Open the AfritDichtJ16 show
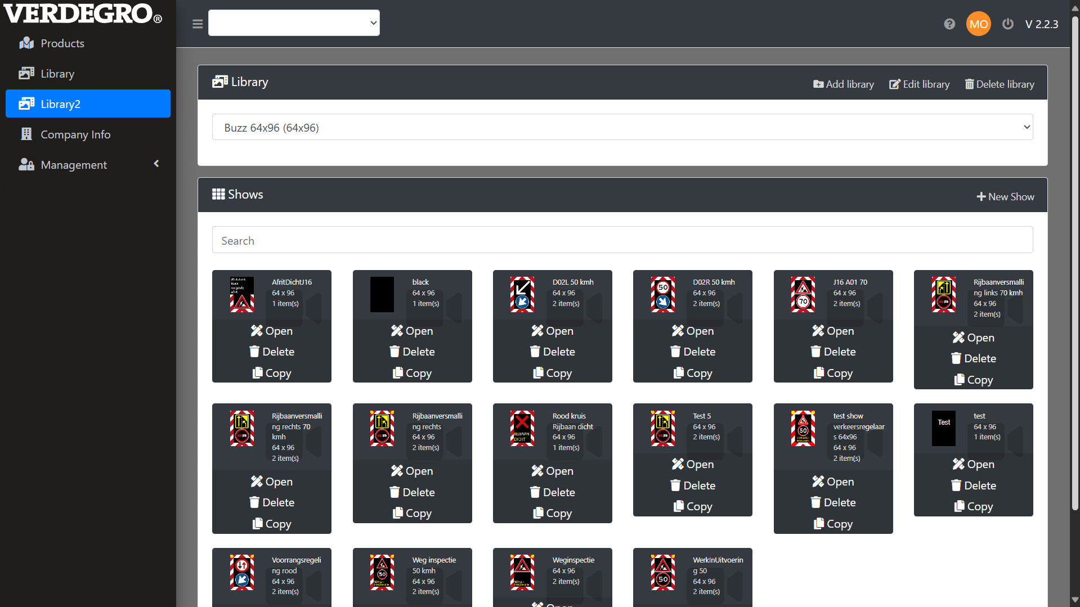Image resolution: width=1080 pixels, height=607 pixels. [x=272, y=331]
